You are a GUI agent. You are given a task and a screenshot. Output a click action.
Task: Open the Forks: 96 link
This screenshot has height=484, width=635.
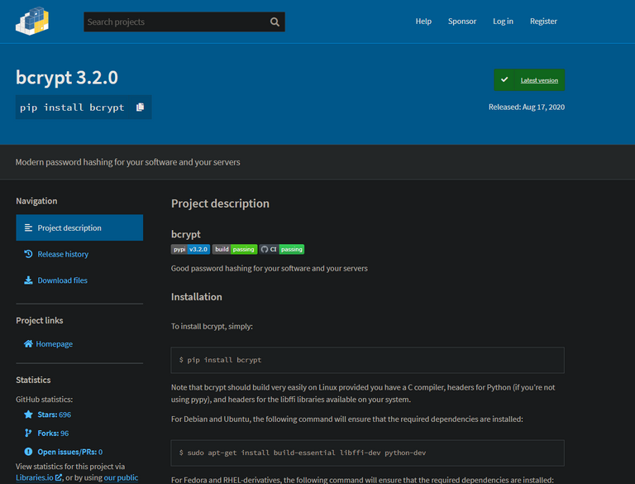coord(53,434)
